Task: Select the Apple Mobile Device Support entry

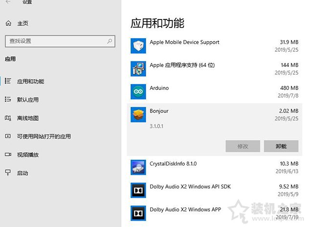Action: (184, 42)
